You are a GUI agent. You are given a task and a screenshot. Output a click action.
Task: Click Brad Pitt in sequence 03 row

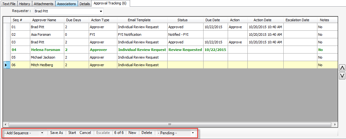tap(47, 42)
